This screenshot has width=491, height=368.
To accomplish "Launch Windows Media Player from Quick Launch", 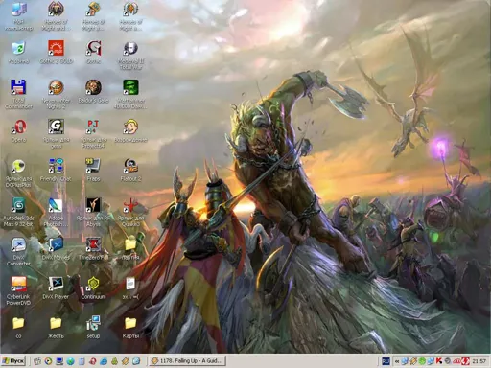I will (48, 361).
